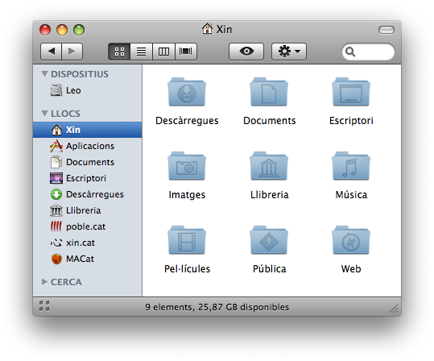Click the window resize grip corner
Viewport: 434px width, 361px height.
395,309
